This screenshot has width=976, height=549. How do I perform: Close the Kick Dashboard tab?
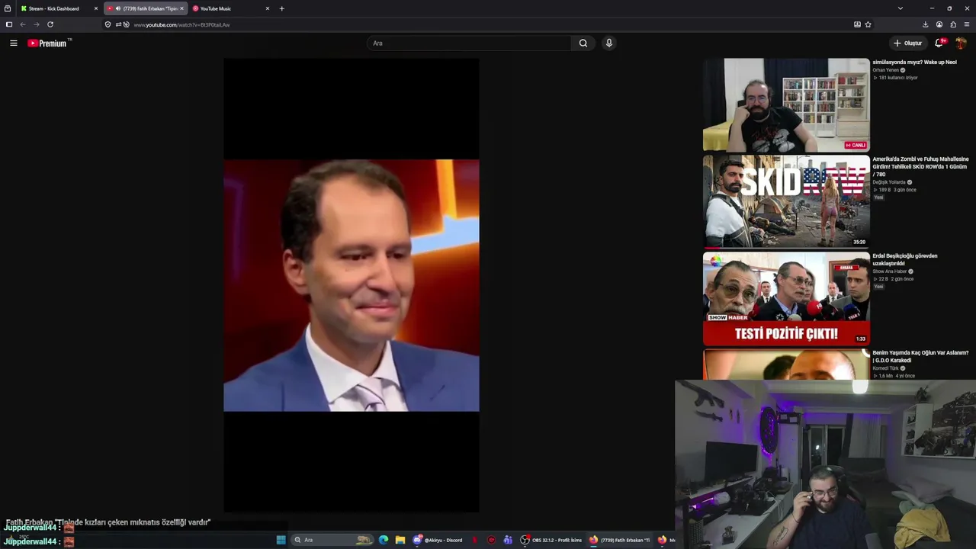(x=96, y=8)
